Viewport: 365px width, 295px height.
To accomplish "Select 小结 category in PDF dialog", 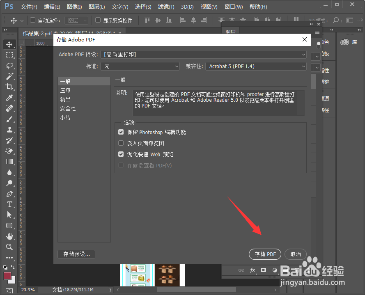I will (x=84, y=117).
